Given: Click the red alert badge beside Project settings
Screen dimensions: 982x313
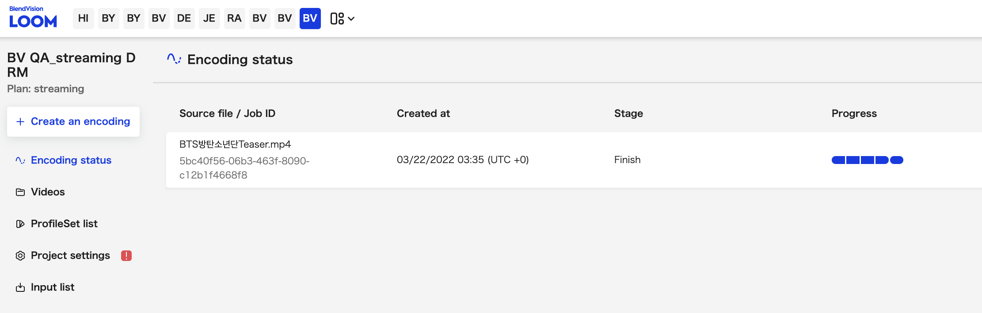Looking at the screenshot, I should click(126, 256).
